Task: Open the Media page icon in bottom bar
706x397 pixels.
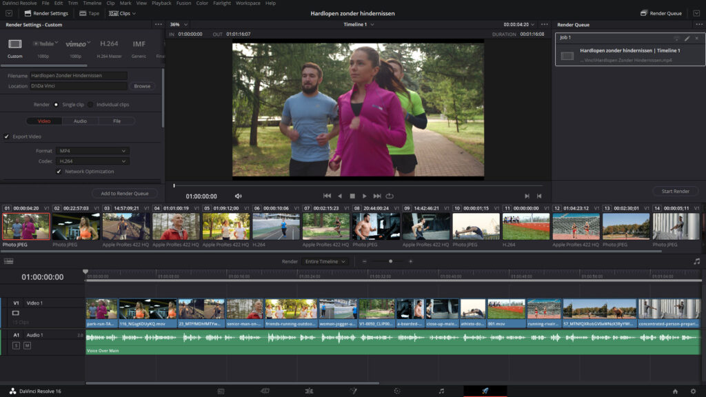Action: (221, 391)
